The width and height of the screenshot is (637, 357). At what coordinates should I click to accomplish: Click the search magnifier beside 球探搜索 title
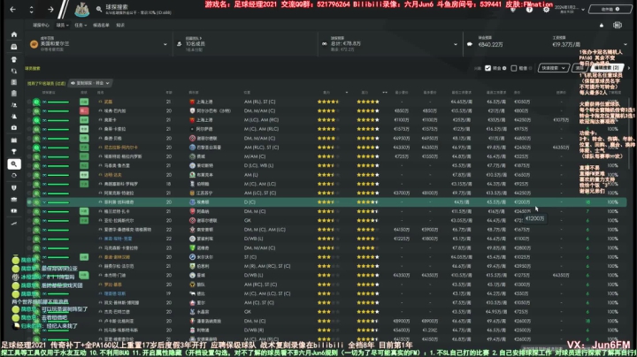(x=99, y=9)
